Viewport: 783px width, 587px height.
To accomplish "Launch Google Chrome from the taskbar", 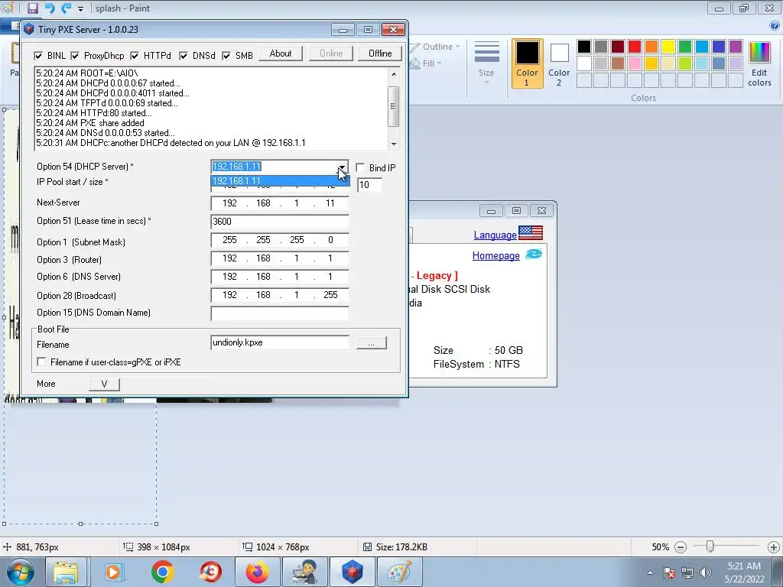I will click(x=162, y=572).
